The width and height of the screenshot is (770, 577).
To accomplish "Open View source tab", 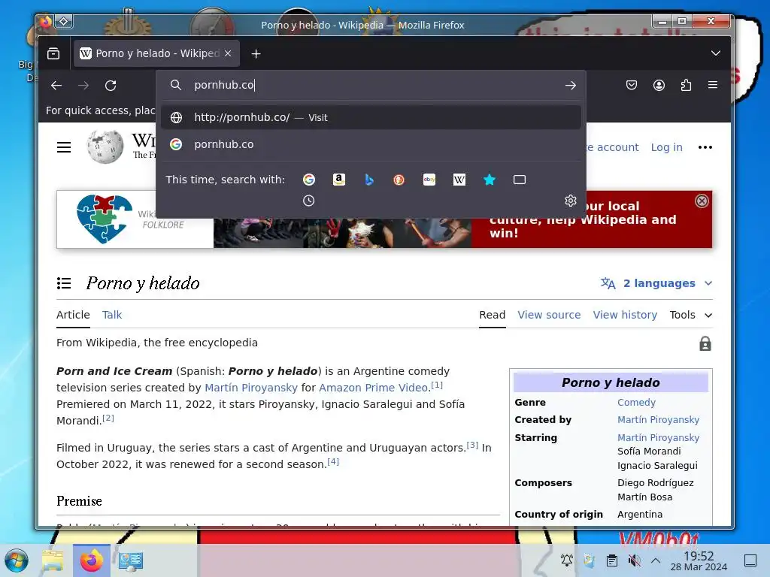I will [549, 315].
